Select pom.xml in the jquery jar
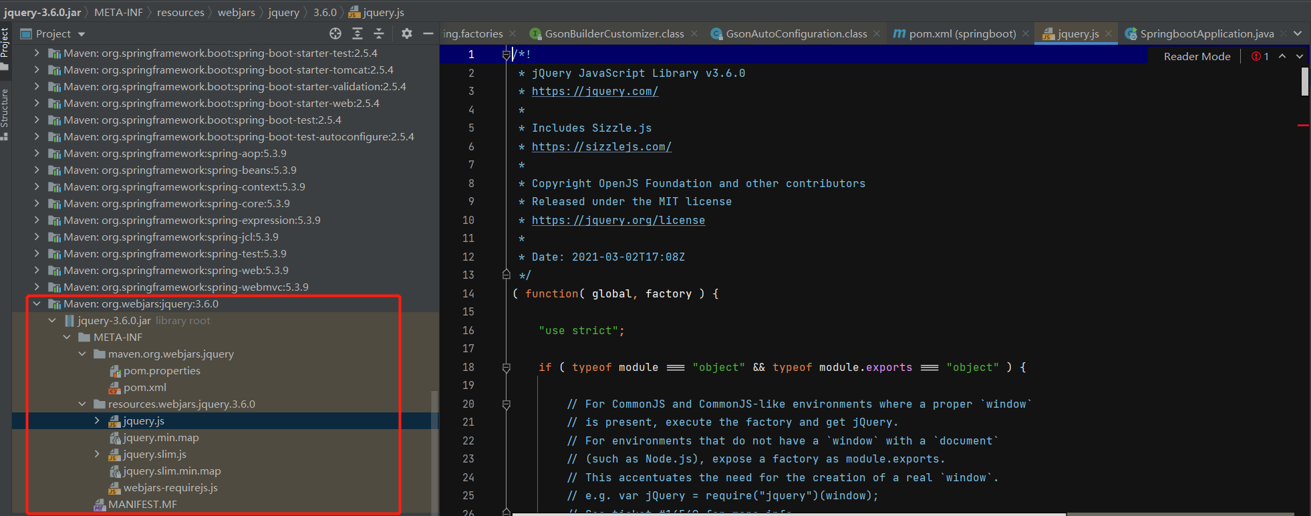This screenshot has width=1311, height=516. pos(144,388)
